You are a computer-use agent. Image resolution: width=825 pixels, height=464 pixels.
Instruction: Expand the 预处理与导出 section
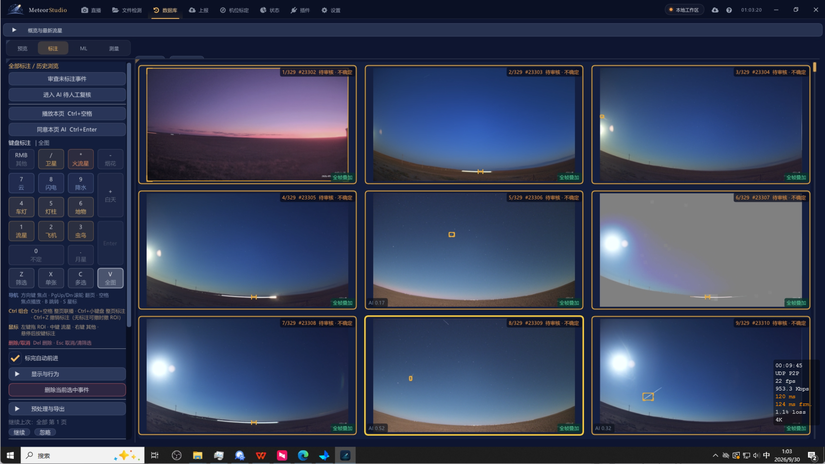tap(67, 409)
